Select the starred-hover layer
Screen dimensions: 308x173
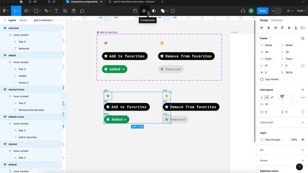(x=31, y=90)
